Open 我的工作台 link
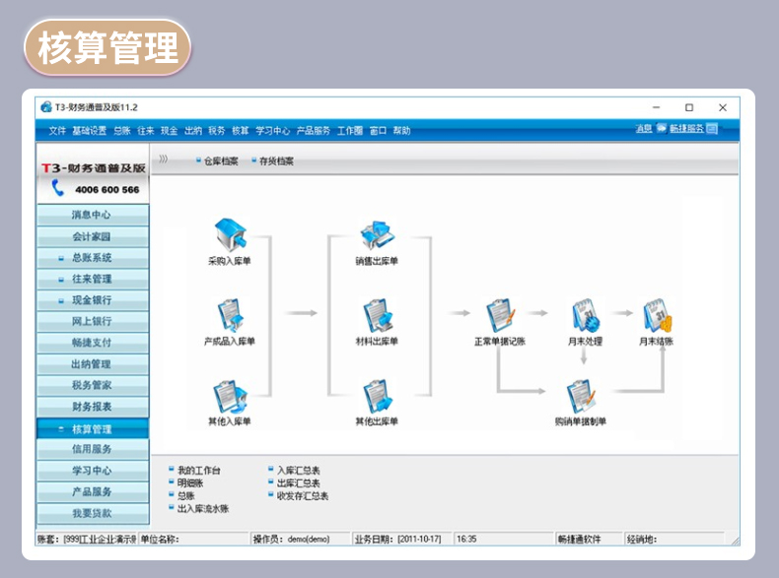Screen dimensions: 779x578 [x=199, y=471]
